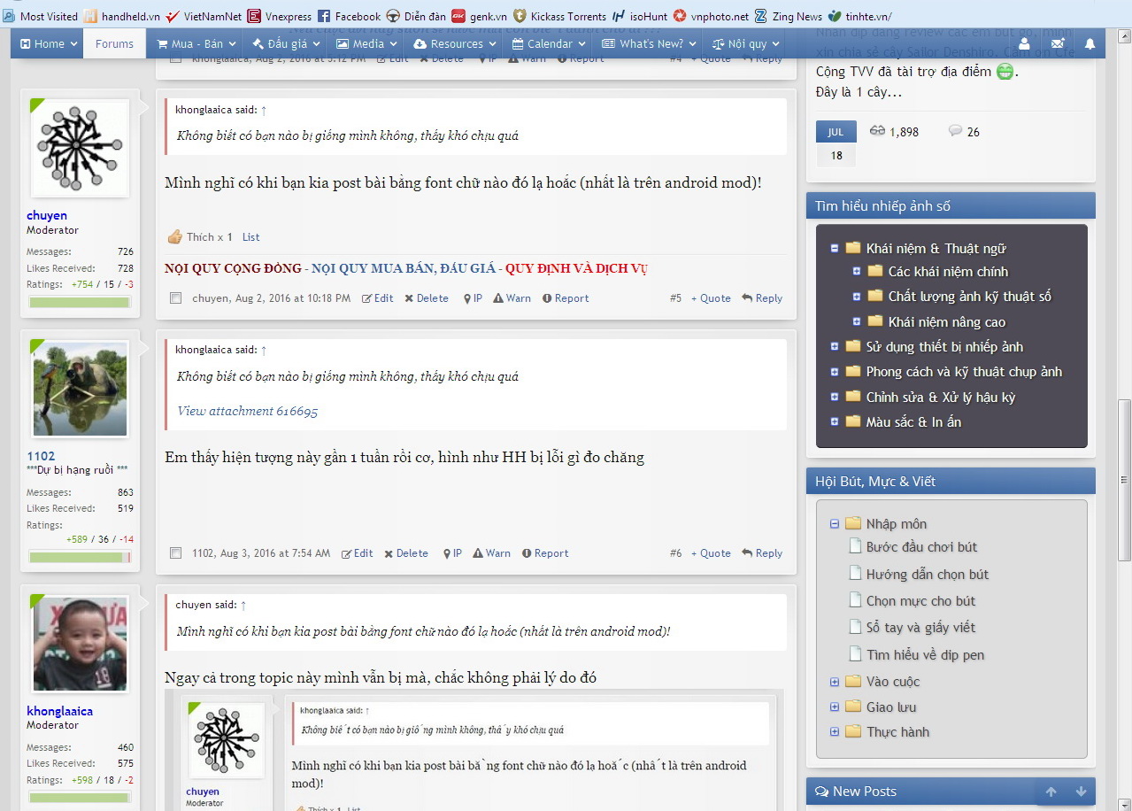Image resolution: width=1132 pixels, height=811 pixels.
Task: Expand the Vào cuộc folder
Action: [x=834, y=682]
